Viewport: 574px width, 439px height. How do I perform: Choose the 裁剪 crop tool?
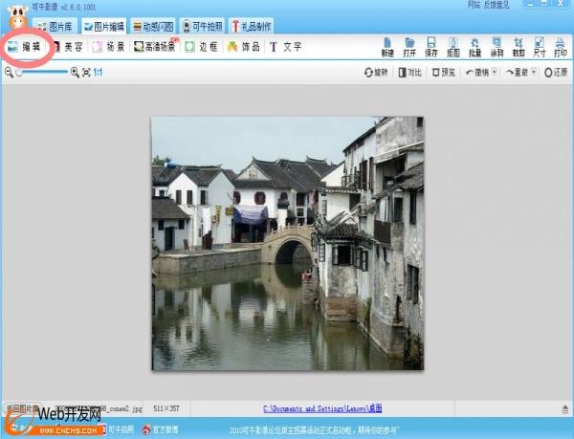coord(519,46)
